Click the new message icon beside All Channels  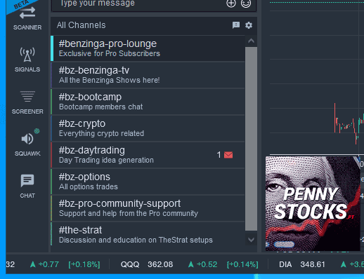[x=236, y=25]
